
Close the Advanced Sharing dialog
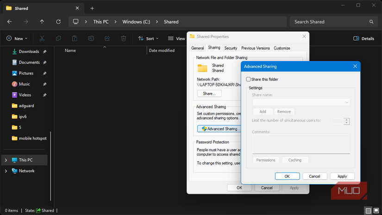click(x=355, y=66)
